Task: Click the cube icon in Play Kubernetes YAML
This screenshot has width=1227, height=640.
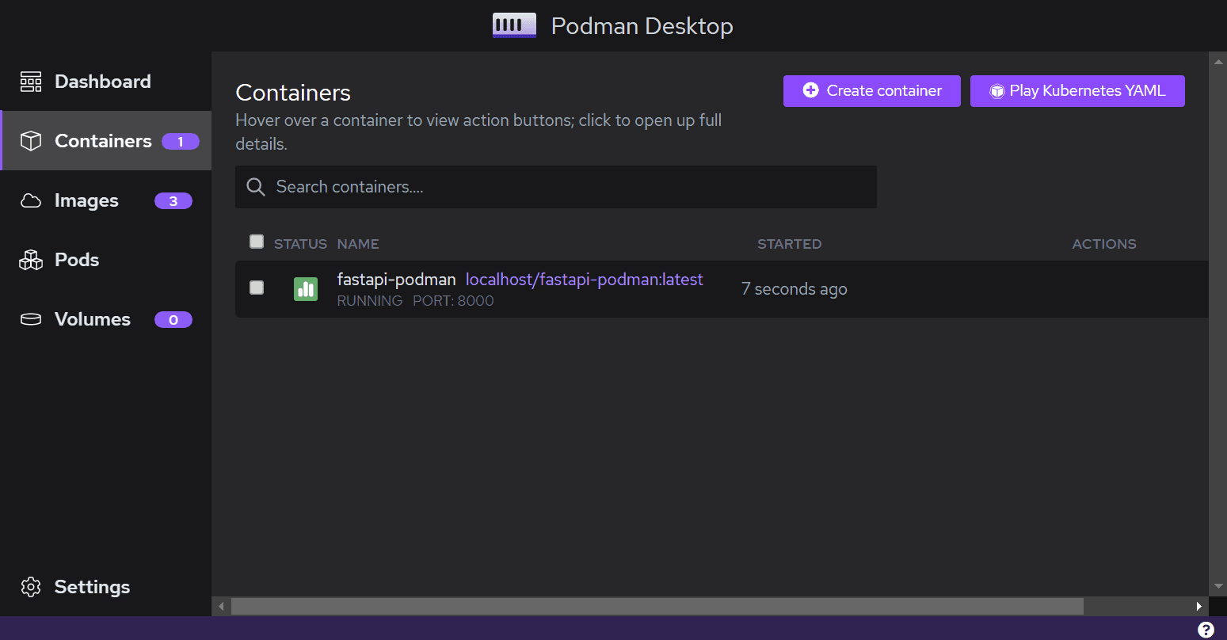Action: click(997, 91)
